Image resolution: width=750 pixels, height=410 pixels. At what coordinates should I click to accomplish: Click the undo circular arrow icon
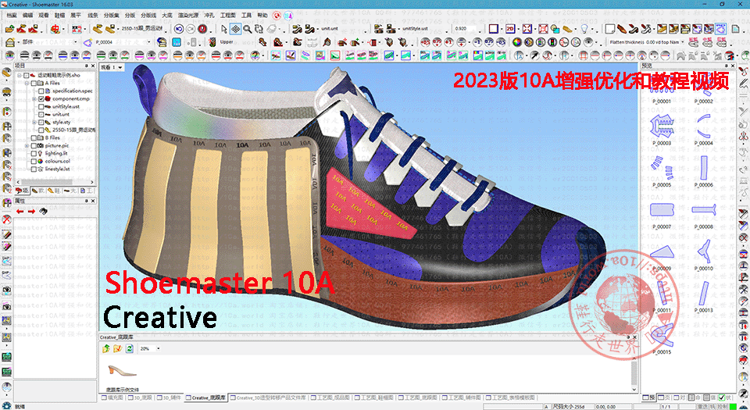coord(178,29)
